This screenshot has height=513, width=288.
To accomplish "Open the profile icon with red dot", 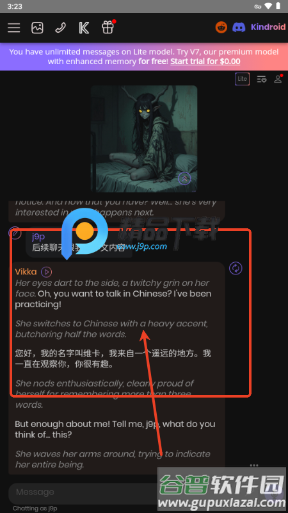I will pos(278,78).
